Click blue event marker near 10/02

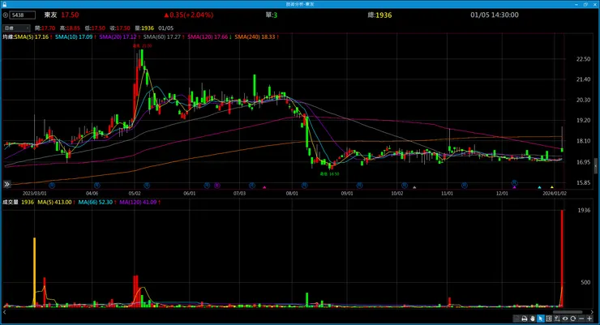405,186
